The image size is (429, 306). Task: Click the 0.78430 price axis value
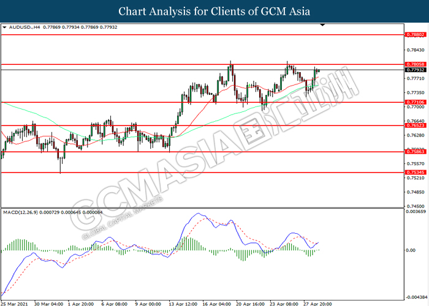[x=416, y=50]
